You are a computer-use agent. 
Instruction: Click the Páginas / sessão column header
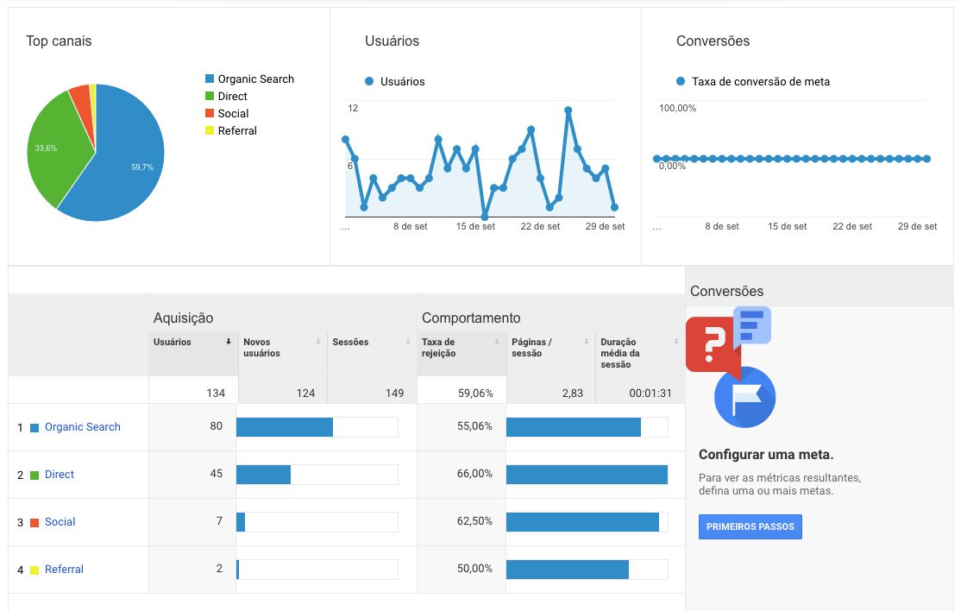coord(550,354)
